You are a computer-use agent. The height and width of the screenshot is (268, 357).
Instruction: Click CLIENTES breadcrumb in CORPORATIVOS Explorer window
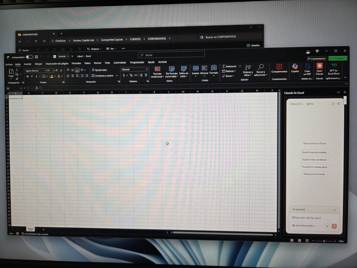click(x=135, y=39)
